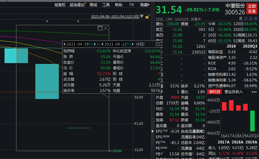259x159 pixels.
Task: Click the stock name 中潜股份
Action: point(235,6)
